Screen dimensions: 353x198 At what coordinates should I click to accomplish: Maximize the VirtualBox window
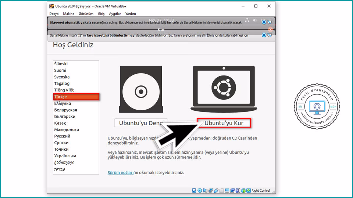tap(256, 6)
